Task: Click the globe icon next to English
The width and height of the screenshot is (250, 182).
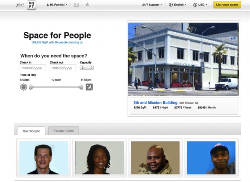Action: tap(171, 5)
